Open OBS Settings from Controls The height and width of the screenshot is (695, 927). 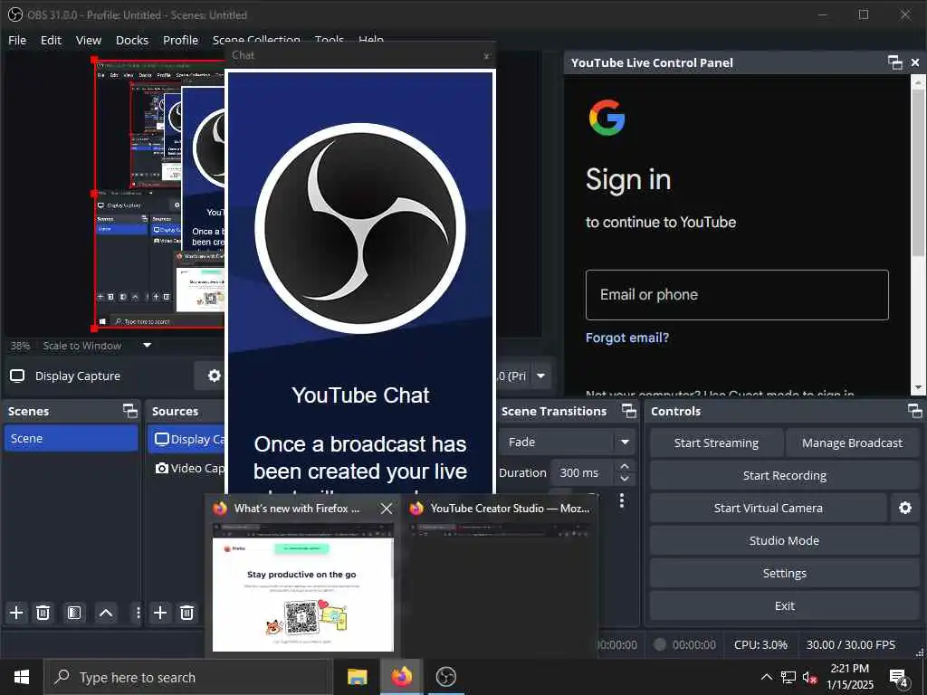(x=785, y=573)
